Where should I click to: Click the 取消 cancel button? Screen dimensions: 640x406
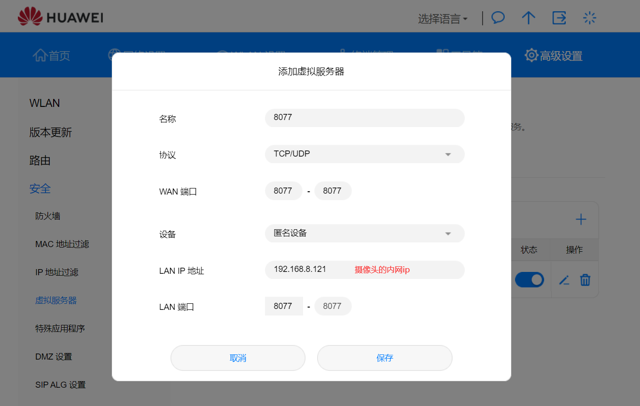tap(238, 358)
